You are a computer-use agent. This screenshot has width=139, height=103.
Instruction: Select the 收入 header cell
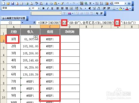30,32
